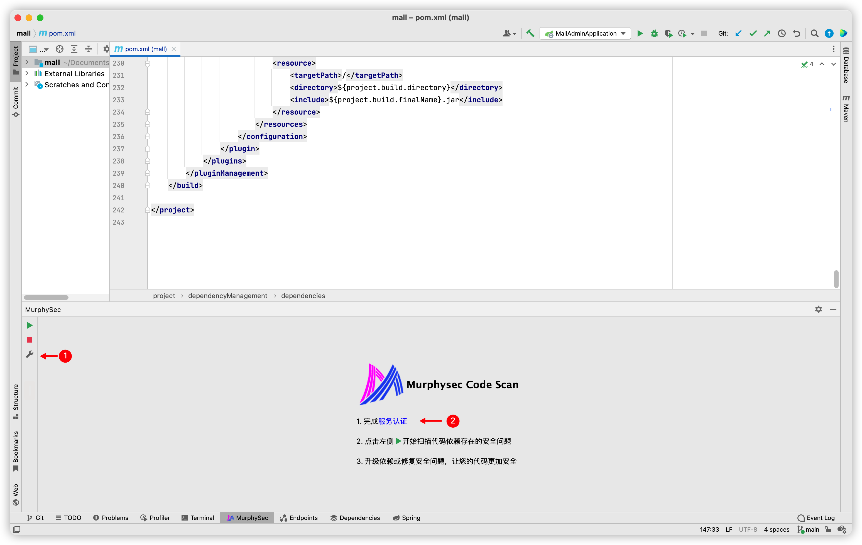862x545 pixels.
Task: Open profiler run options dropdown arrow
Action: (x=692, y=34)
